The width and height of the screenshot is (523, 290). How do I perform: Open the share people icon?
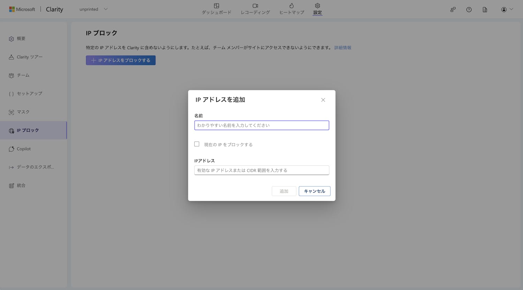453,10
